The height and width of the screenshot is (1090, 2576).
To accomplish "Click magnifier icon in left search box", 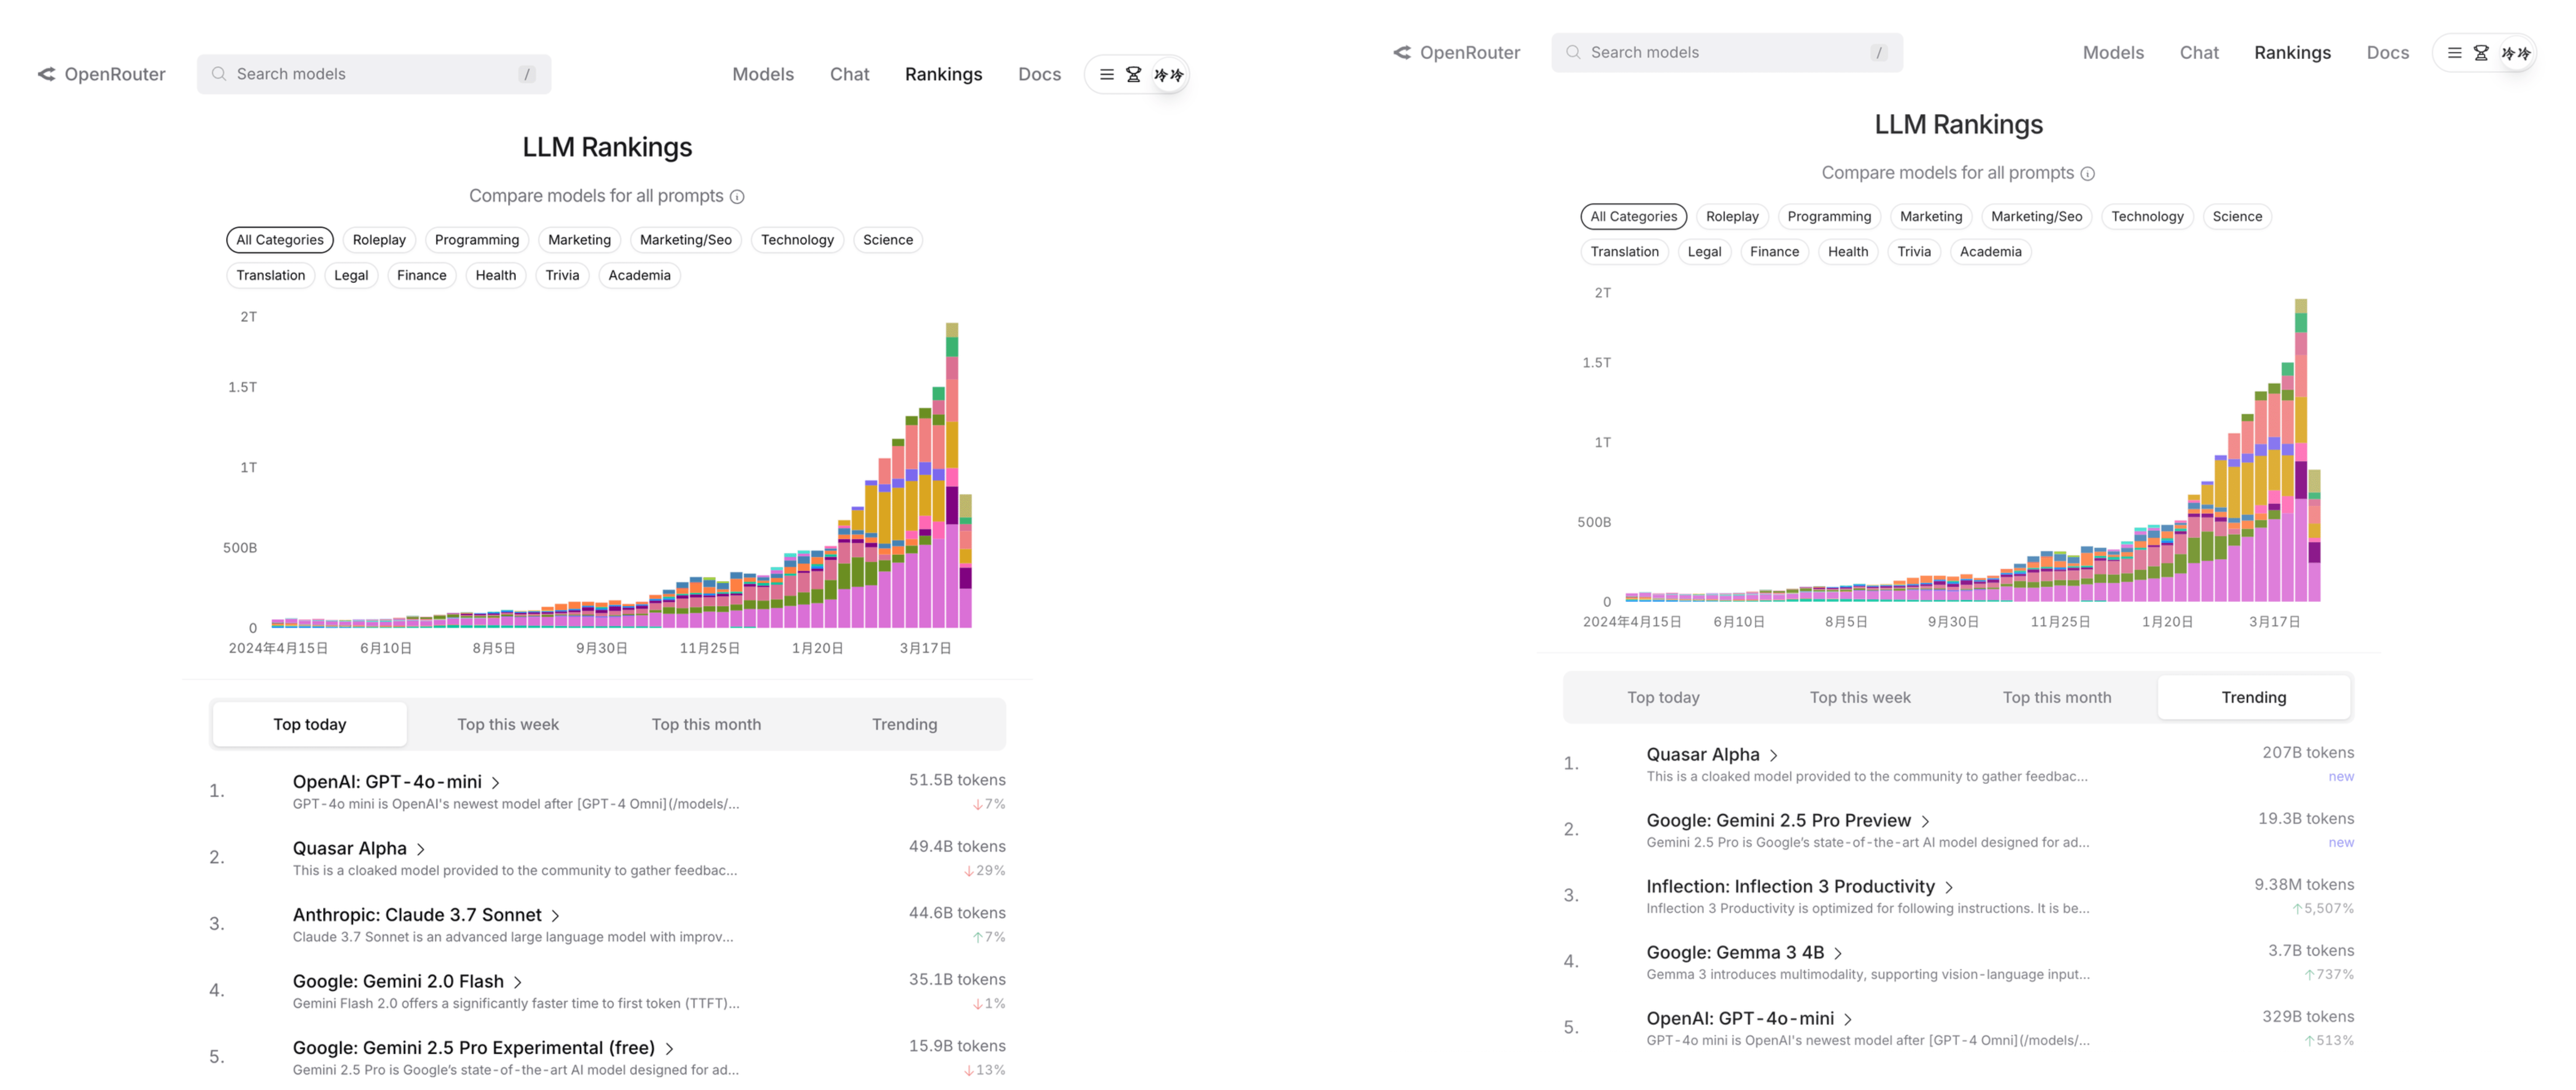I will [218, 74].
